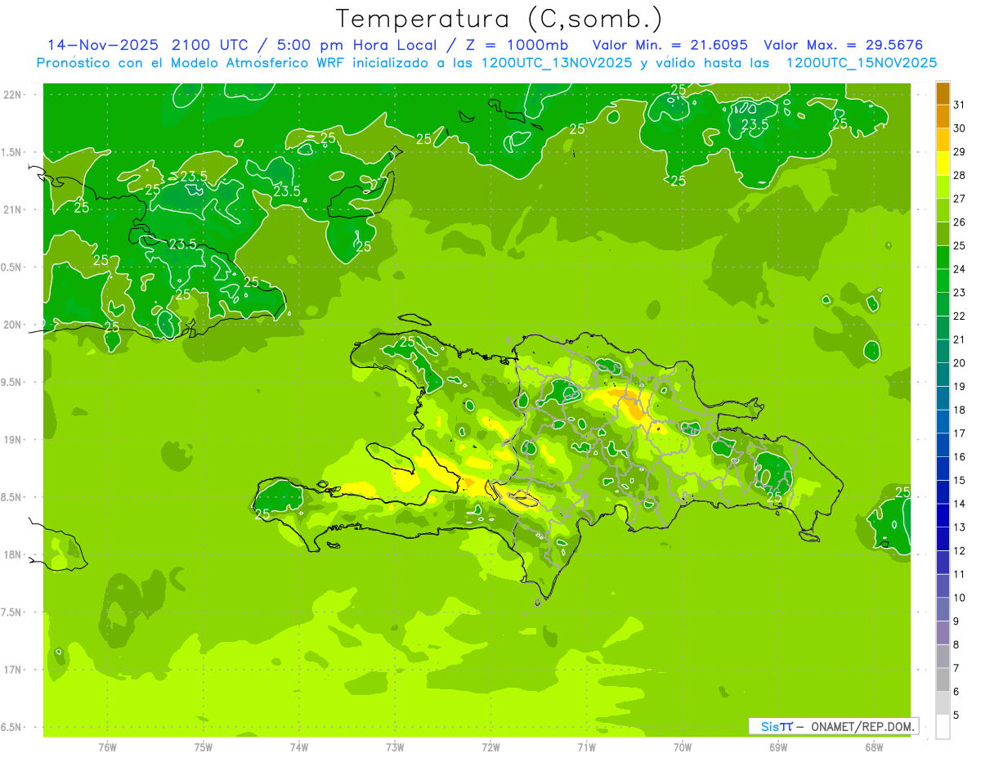Pick the colorbar segment between 29 and 30
The image size is (981, 758).
pos(943,140)
